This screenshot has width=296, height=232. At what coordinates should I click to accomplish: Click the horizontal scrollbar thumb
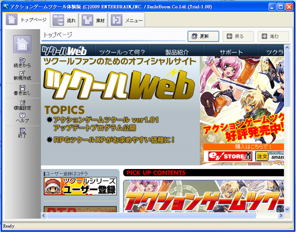click(x=151, y=215)
